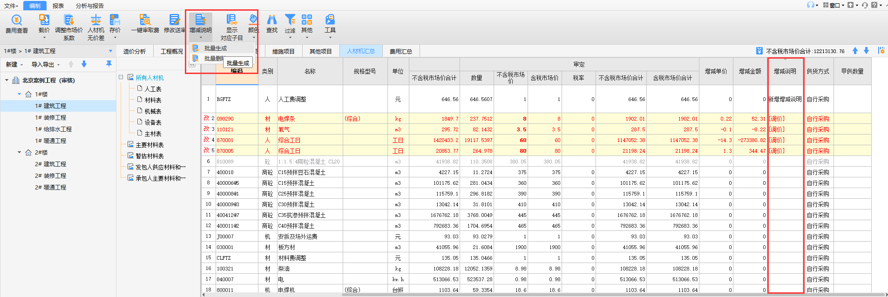Switch to the 报表 ribbon tab

pyautogui.click(x=58, y=6)
